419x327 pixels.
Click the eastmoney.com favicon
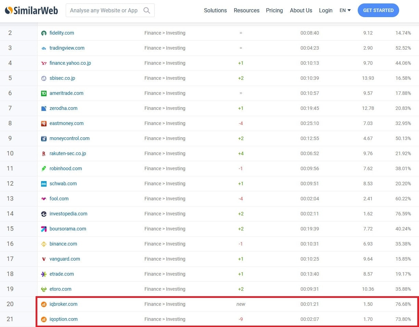[44, 124]
